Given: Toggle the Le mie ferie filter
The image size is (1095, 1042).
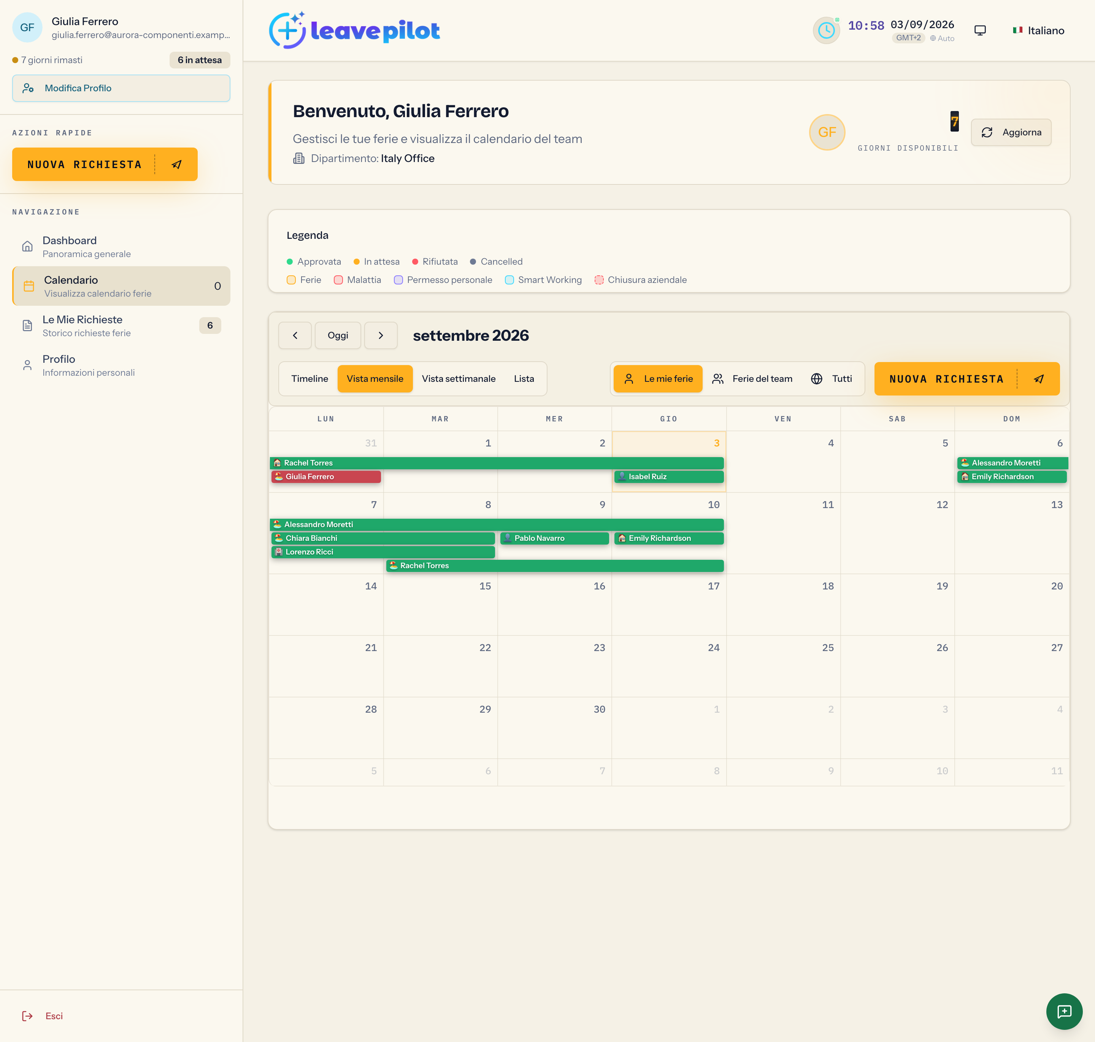Looking at the screenshot, I should click(x=658, y=379).
